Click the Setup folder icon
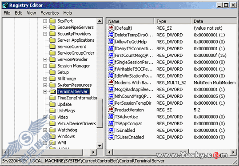 (52, 72)
